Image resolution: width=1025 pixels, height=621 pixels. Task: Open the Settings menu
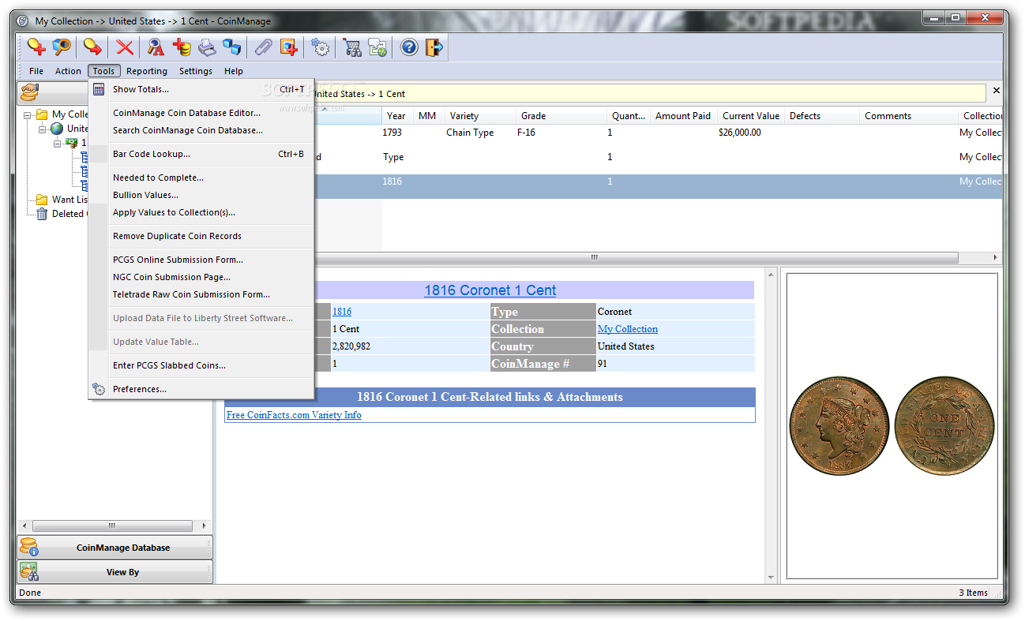(x=196, y=71)
